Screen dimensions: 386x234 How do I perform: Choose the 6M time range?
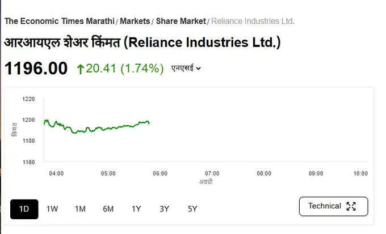coord(108,209)
